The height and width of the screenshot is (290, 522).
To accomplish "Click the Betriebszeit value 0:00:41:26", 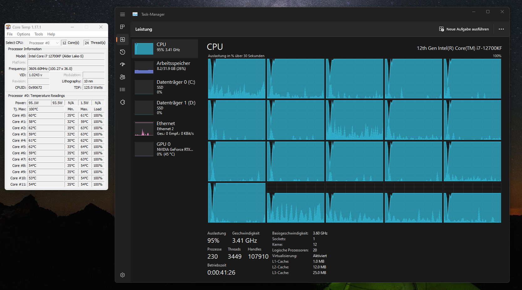I will tap(221, 273).
